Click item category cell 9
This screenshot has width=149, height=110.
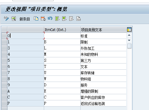(26, 85)
